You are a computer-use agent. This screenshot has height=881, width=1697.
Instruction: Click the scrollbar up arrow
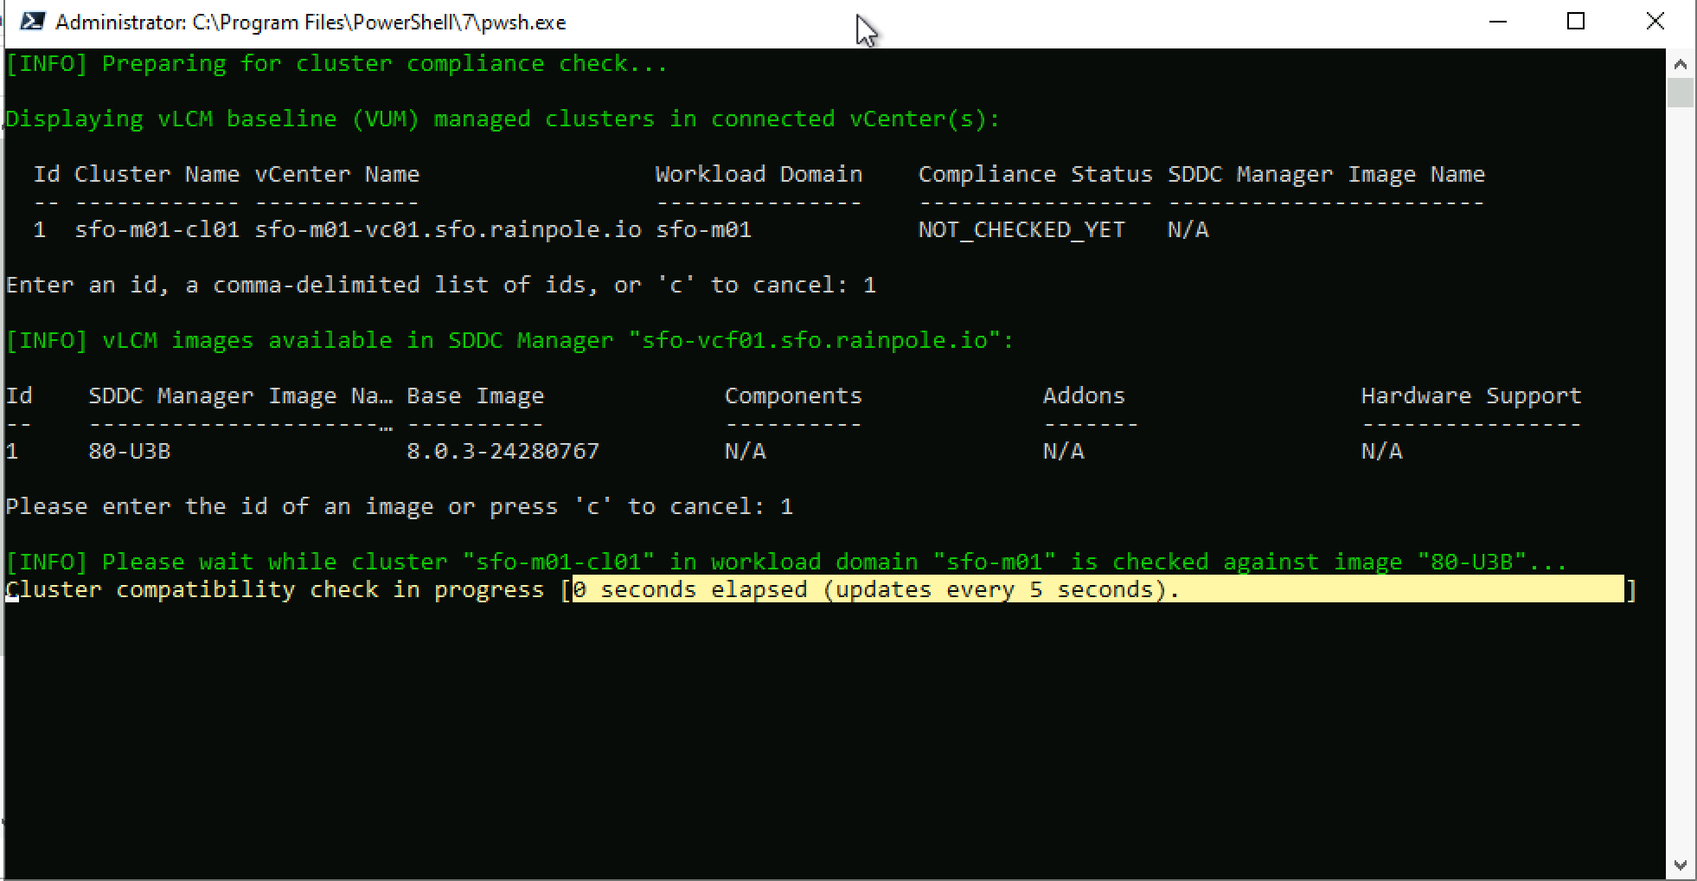1680,64
